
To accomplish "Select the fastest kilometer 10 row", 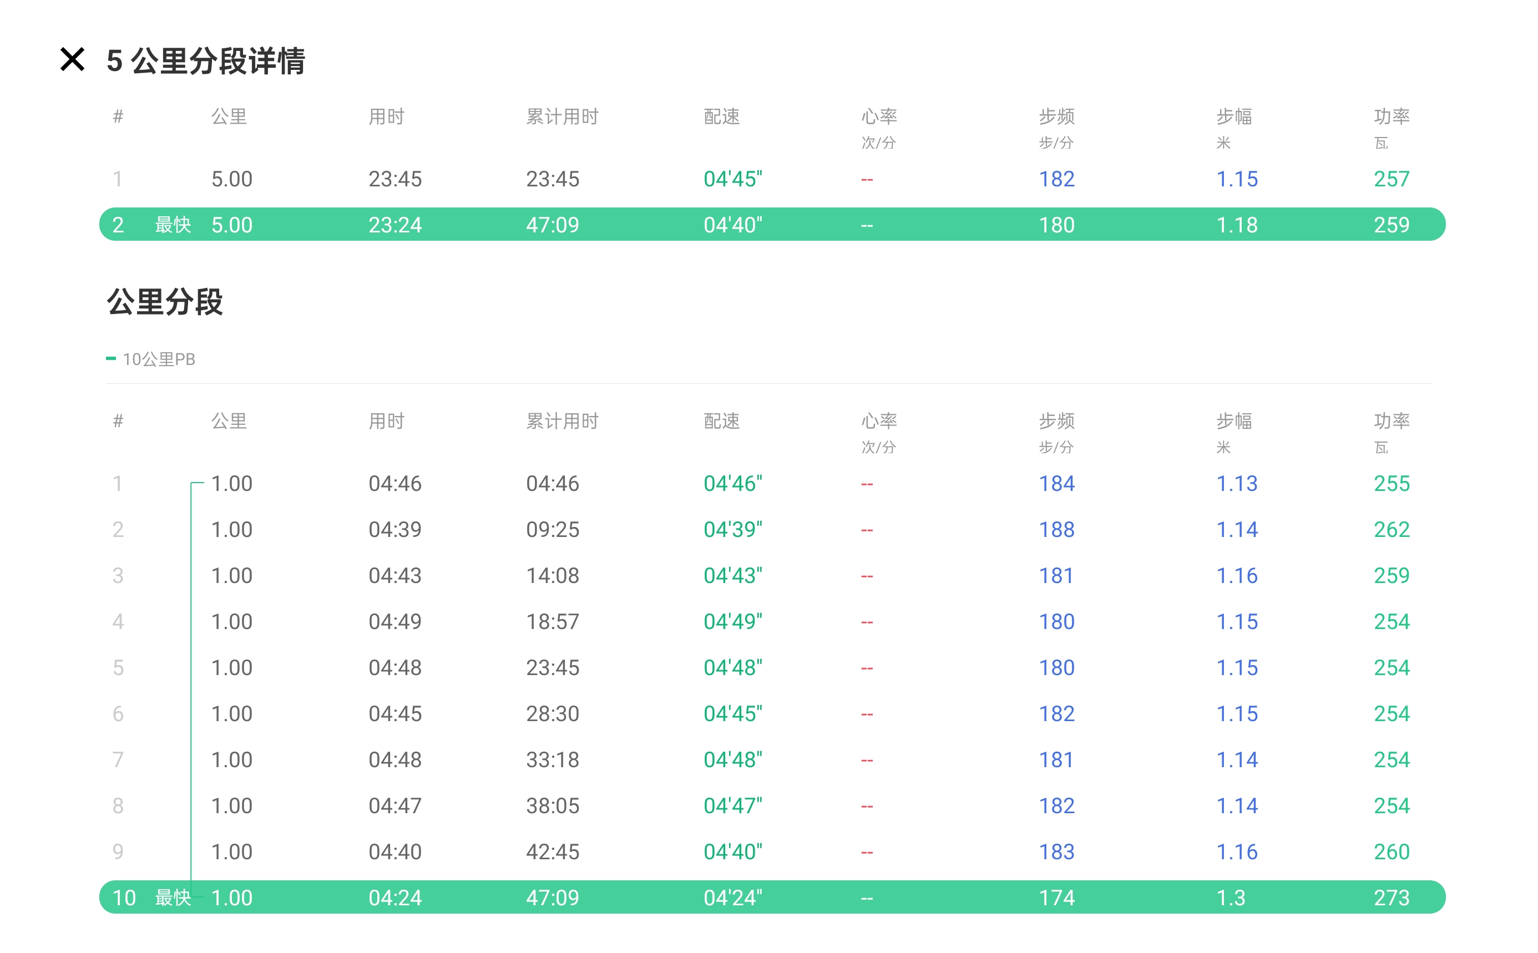I will (772, 897).
